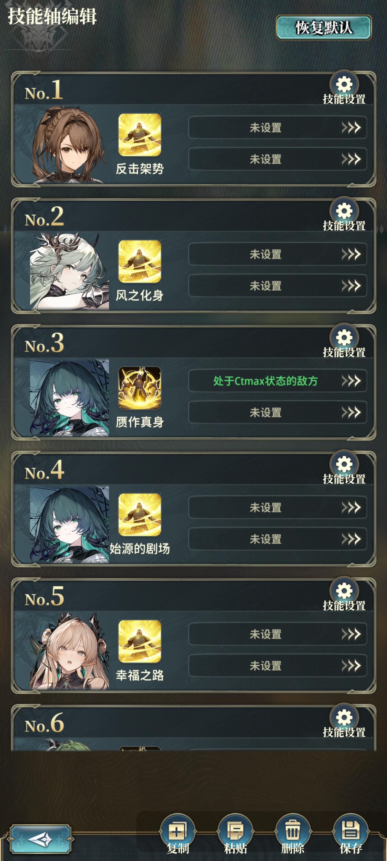Viewport: 387px width, 861px height.
Task: Tap the 反击架势 skill icon
Action: 139,135
